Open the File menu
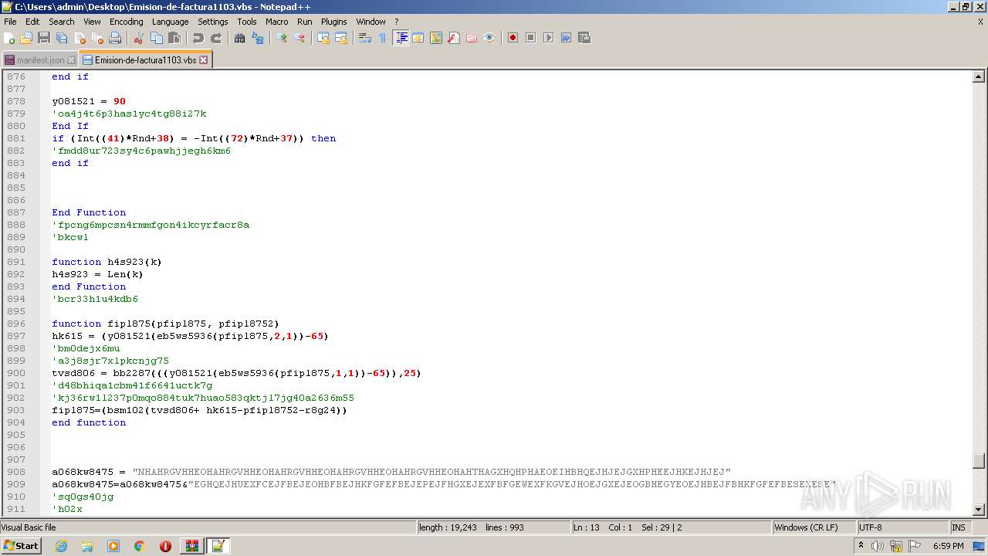988x556 pixels. pos(10,22)
